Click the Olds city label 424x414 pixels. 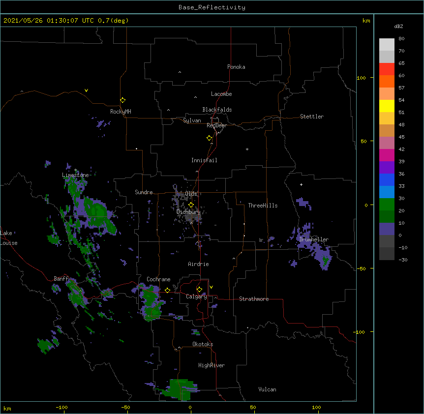(191, 194)
